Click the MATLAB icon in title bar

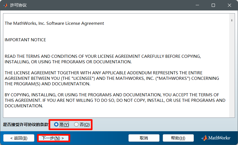[x=5, y=5]
